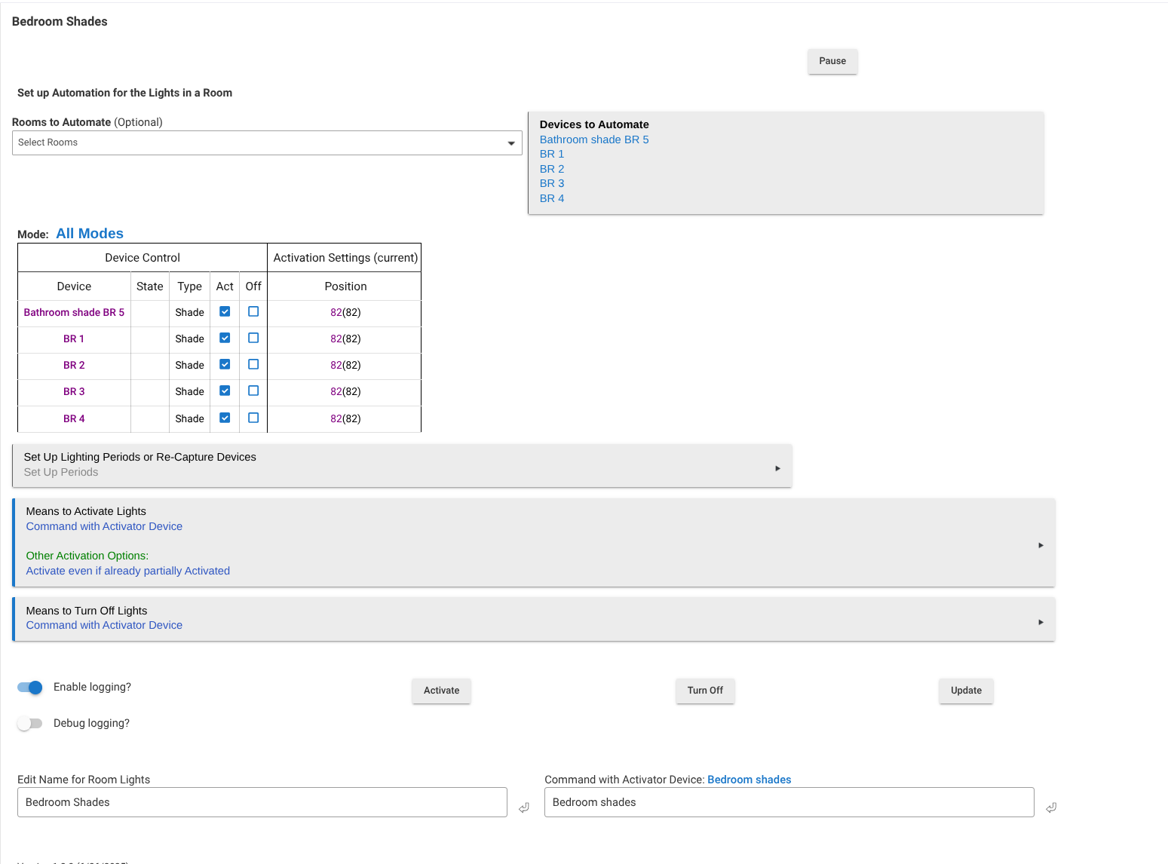Open the Select Rooms dropdown

(267, 142)
